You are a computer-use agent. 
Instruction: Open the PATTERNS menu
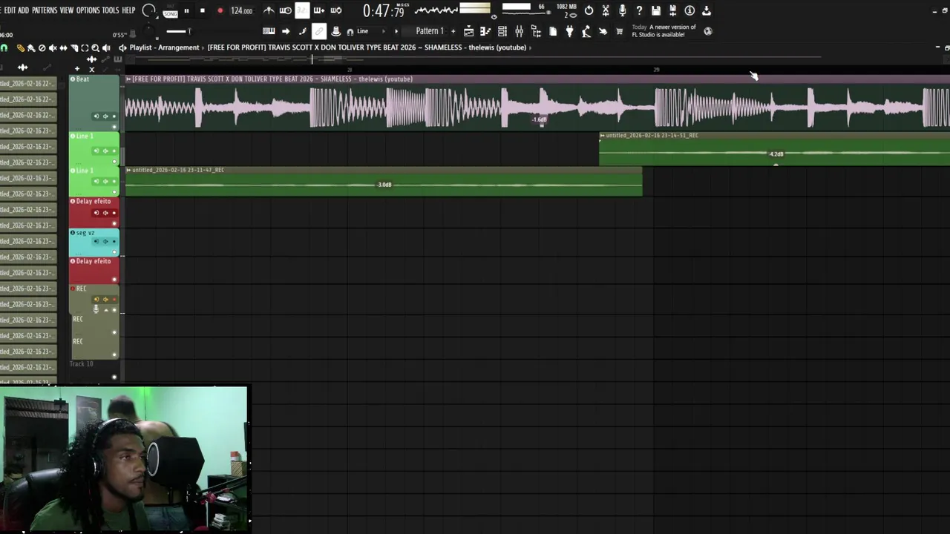[45, 10]
